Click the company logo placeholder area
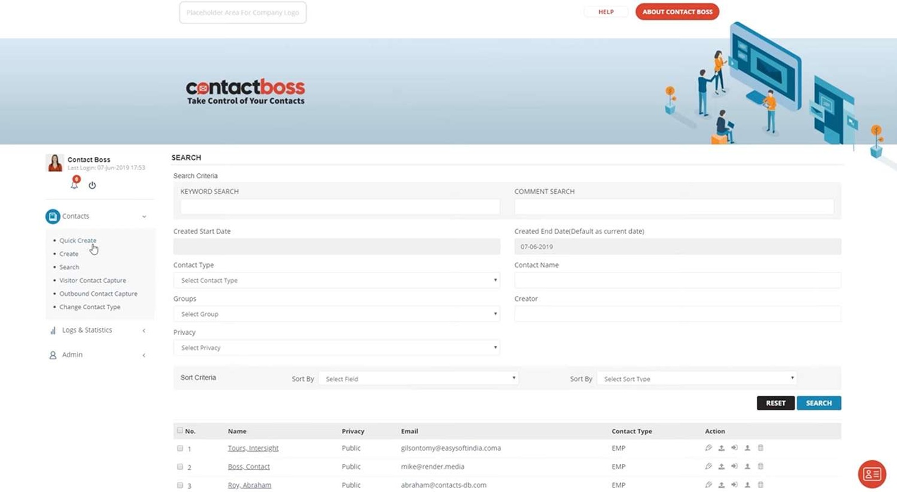Viewport: 897px width, 492px height. point(243,12)
